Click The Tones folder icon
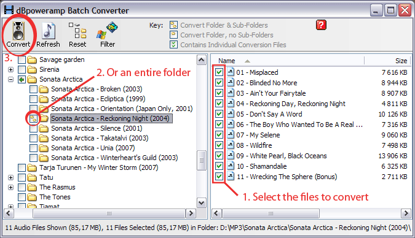This screenshot has width=415, height=238. [32, 197]
